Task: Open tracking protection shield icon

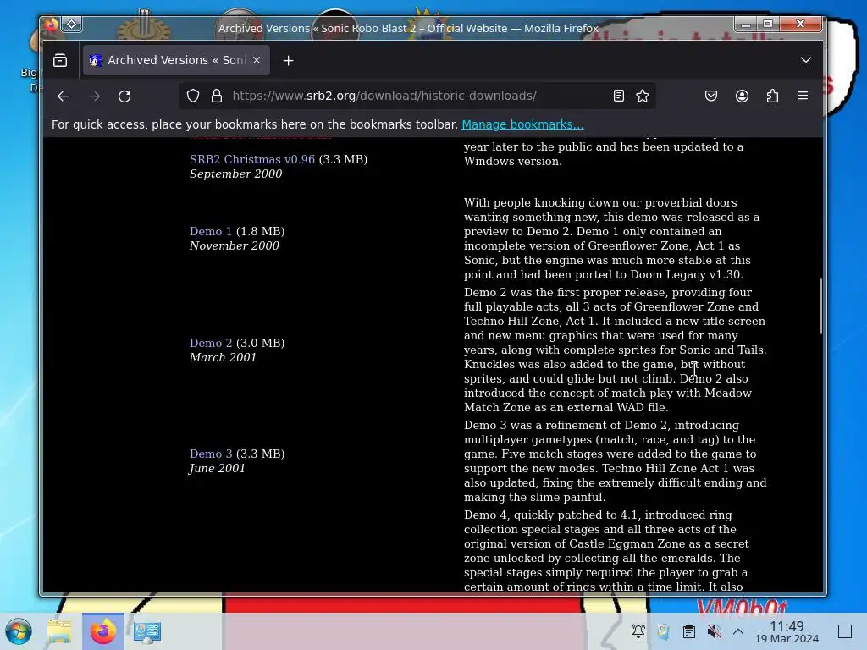Action: [192, 96]
